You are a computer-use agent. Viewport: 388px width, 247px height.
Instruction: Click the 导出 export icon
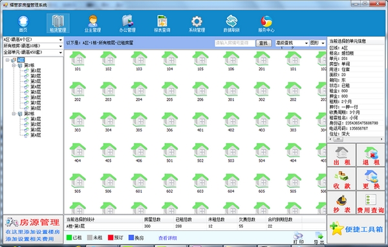[319, 238]
